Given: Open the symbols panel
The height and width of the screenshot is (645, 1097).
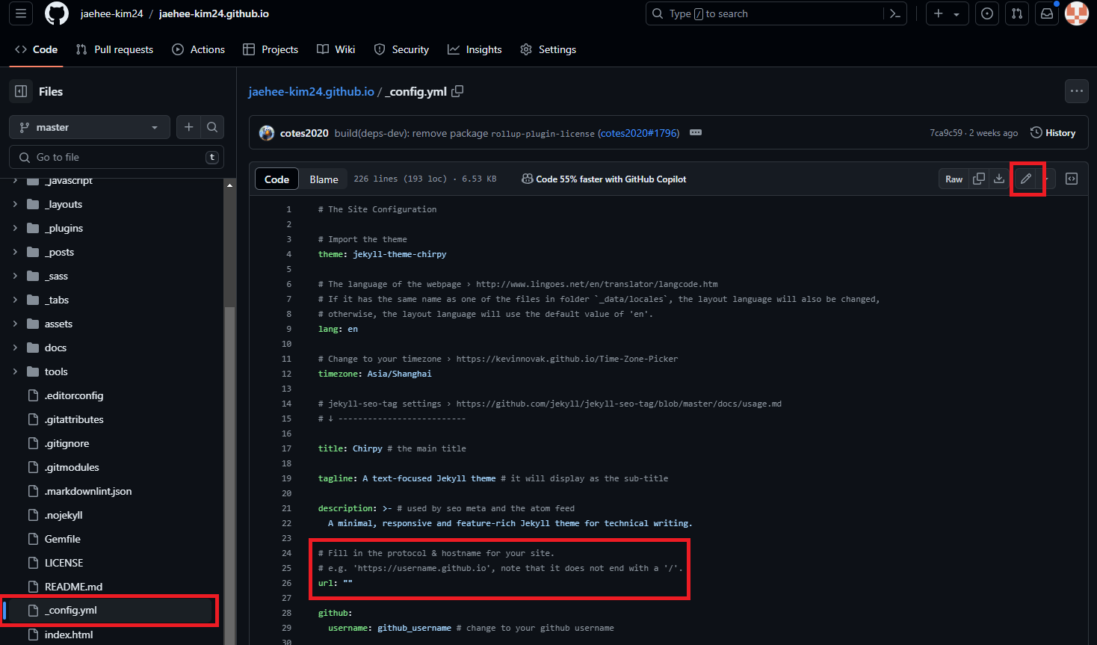Looking at the screenshot, I should [1072, 179].
